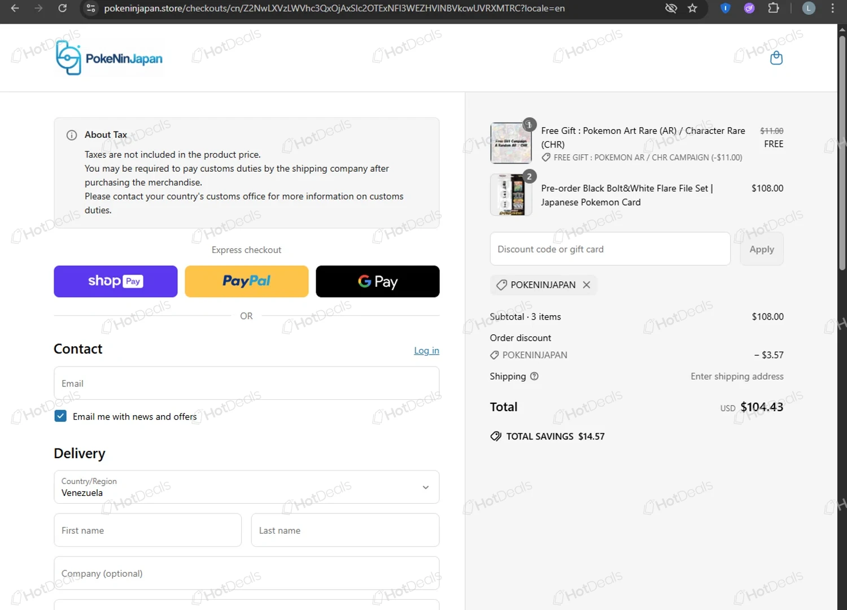Click the 'Free Gift : Pokemon Art Rare' item title

(643, 137)
